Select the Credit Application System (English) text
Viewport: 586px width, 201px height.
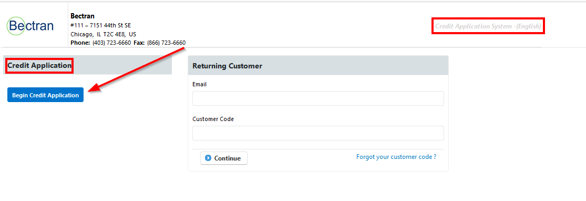[488, 26]
